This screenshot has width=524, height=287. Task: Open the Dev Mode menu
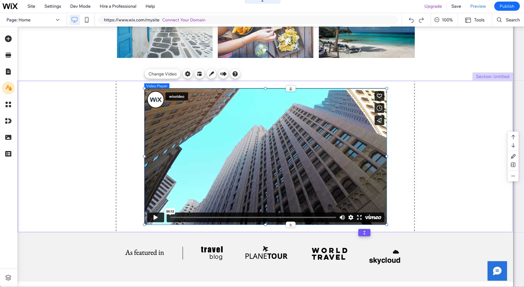pyautogui.click(x=80, y=6)
